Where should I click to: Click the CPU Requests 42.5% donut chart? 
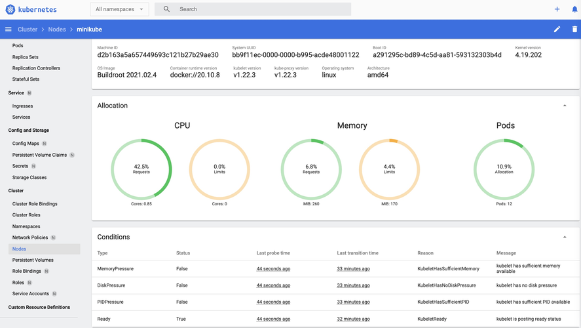tap(141, 169)
